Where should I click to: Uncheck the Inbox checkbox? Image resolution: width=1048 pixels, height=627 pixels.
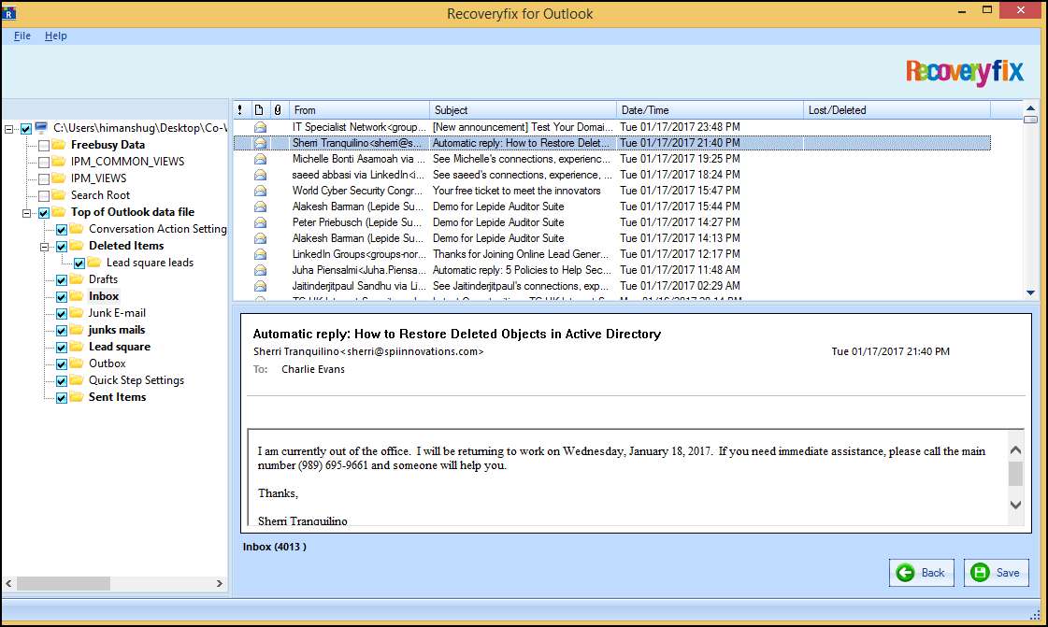pos(62,297)
